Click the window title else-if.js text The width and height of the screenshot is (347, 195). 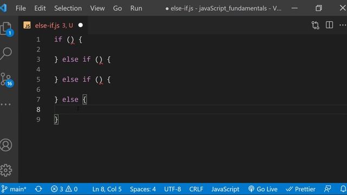click(182, 9)
